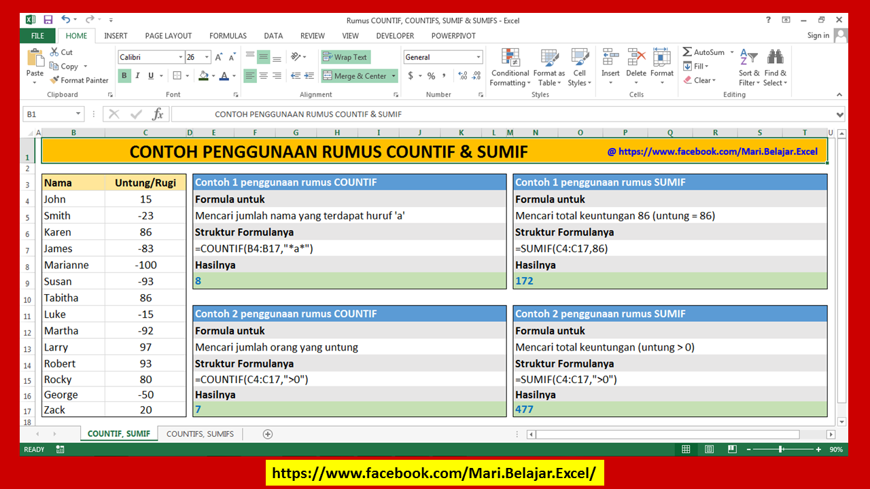Click Sign in link
This screenshot has width=870, height=489.
coord(818,35)
